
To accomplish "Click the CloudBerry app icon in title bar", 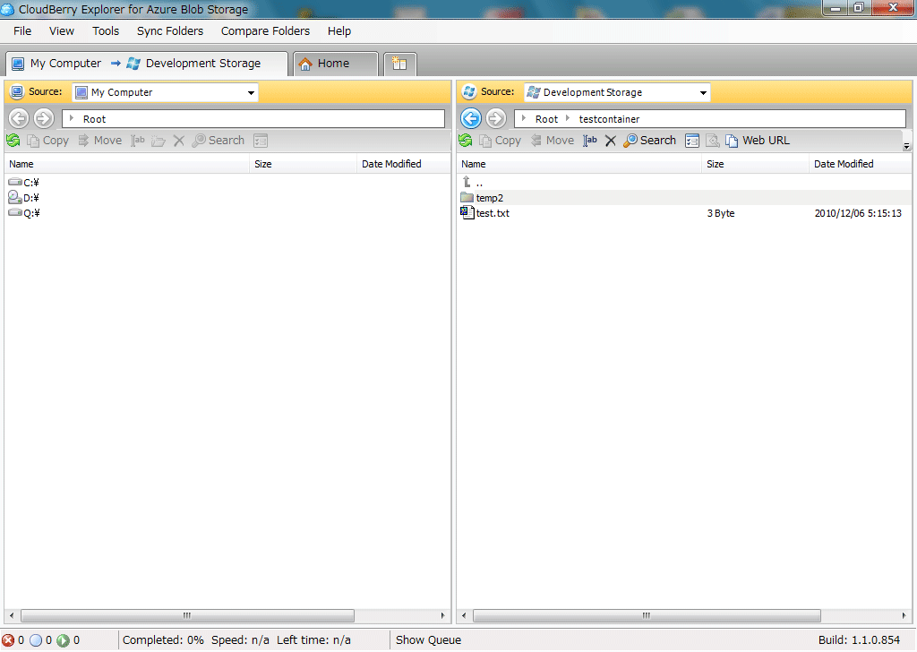I will point(7,9).
